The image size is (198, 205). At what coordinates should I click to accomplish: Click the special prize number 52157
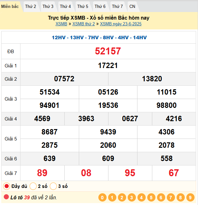coord(108,51)
